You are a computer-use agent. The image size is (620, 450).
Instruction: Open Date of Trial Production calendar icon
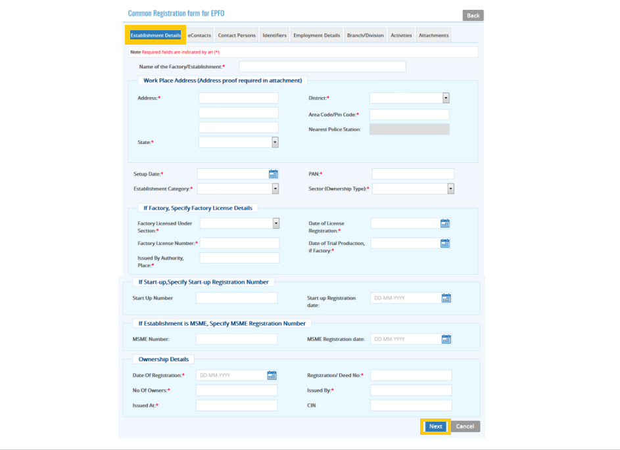445,244
